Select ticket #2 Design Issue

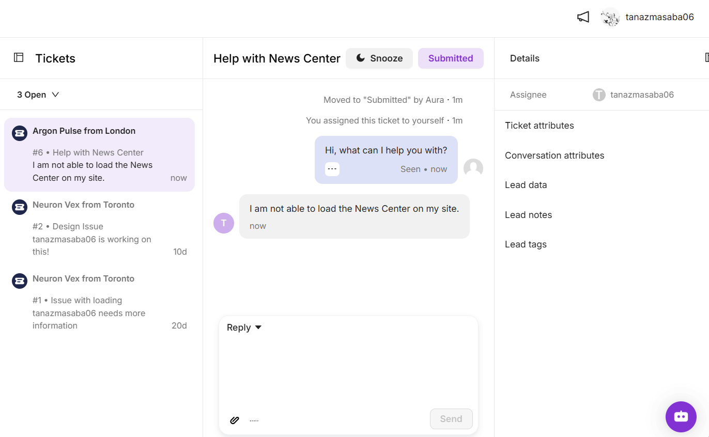[99, 228]
